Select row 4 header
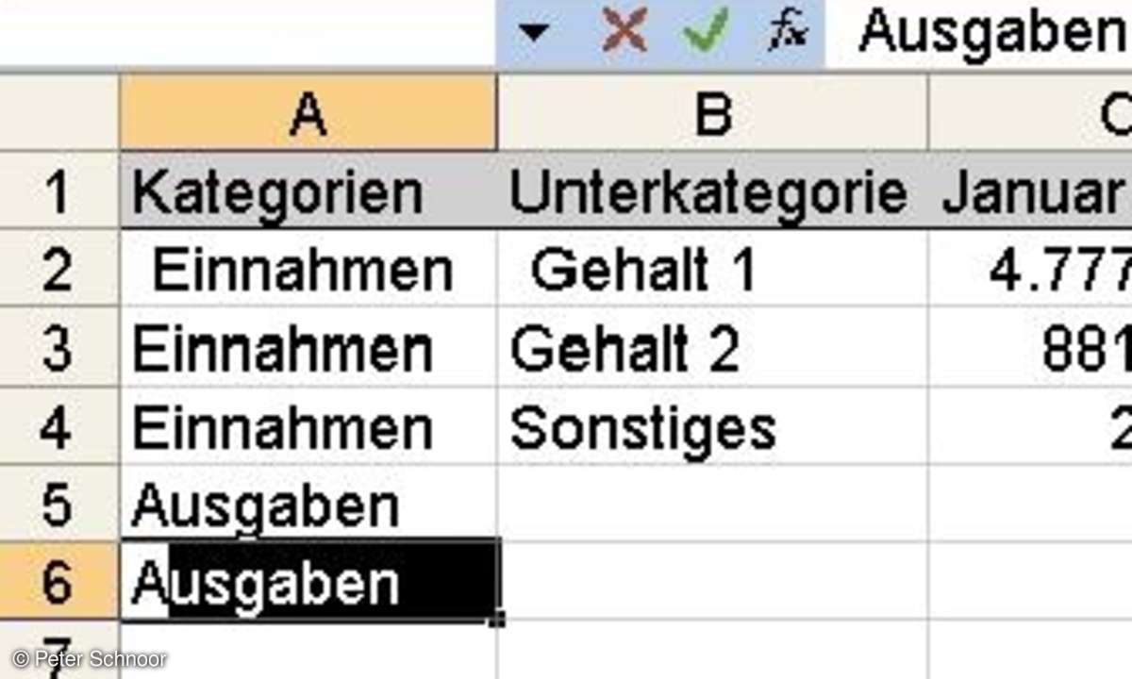Screen dimensions: 1132x679 click(x=58, y=428)
